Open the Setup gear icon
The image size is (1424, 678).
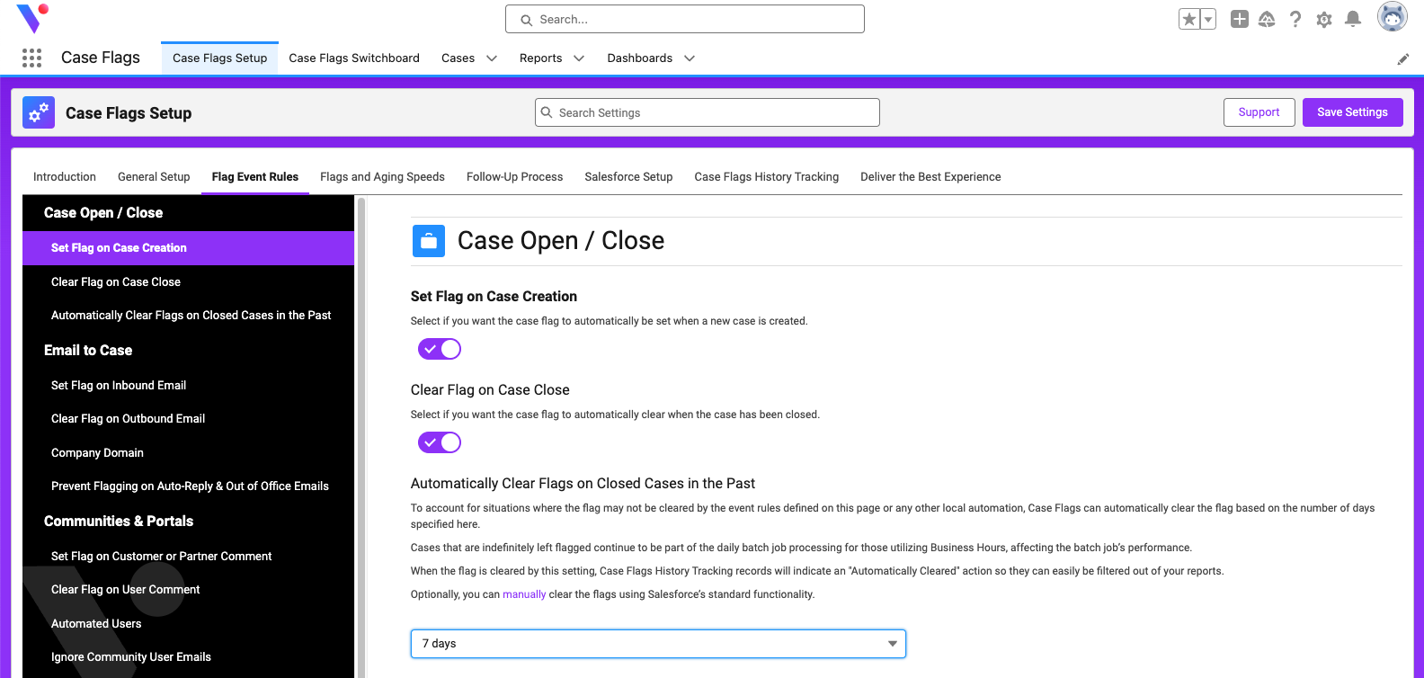pos(1324,19)
